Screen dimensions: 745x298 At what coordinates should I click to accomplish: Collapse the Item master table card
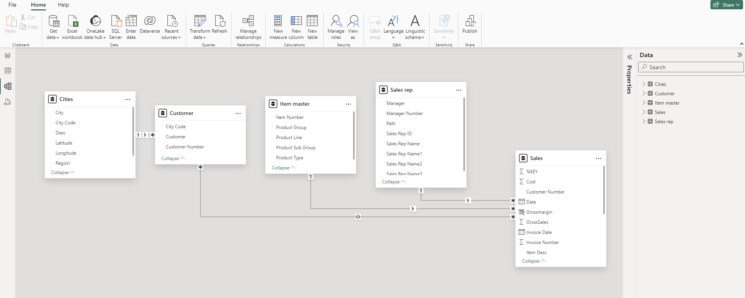(283, 168)
